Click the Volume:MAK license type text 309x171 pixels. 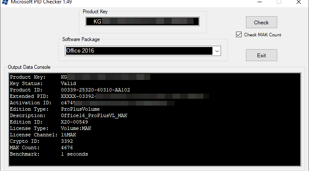[76, 128]
